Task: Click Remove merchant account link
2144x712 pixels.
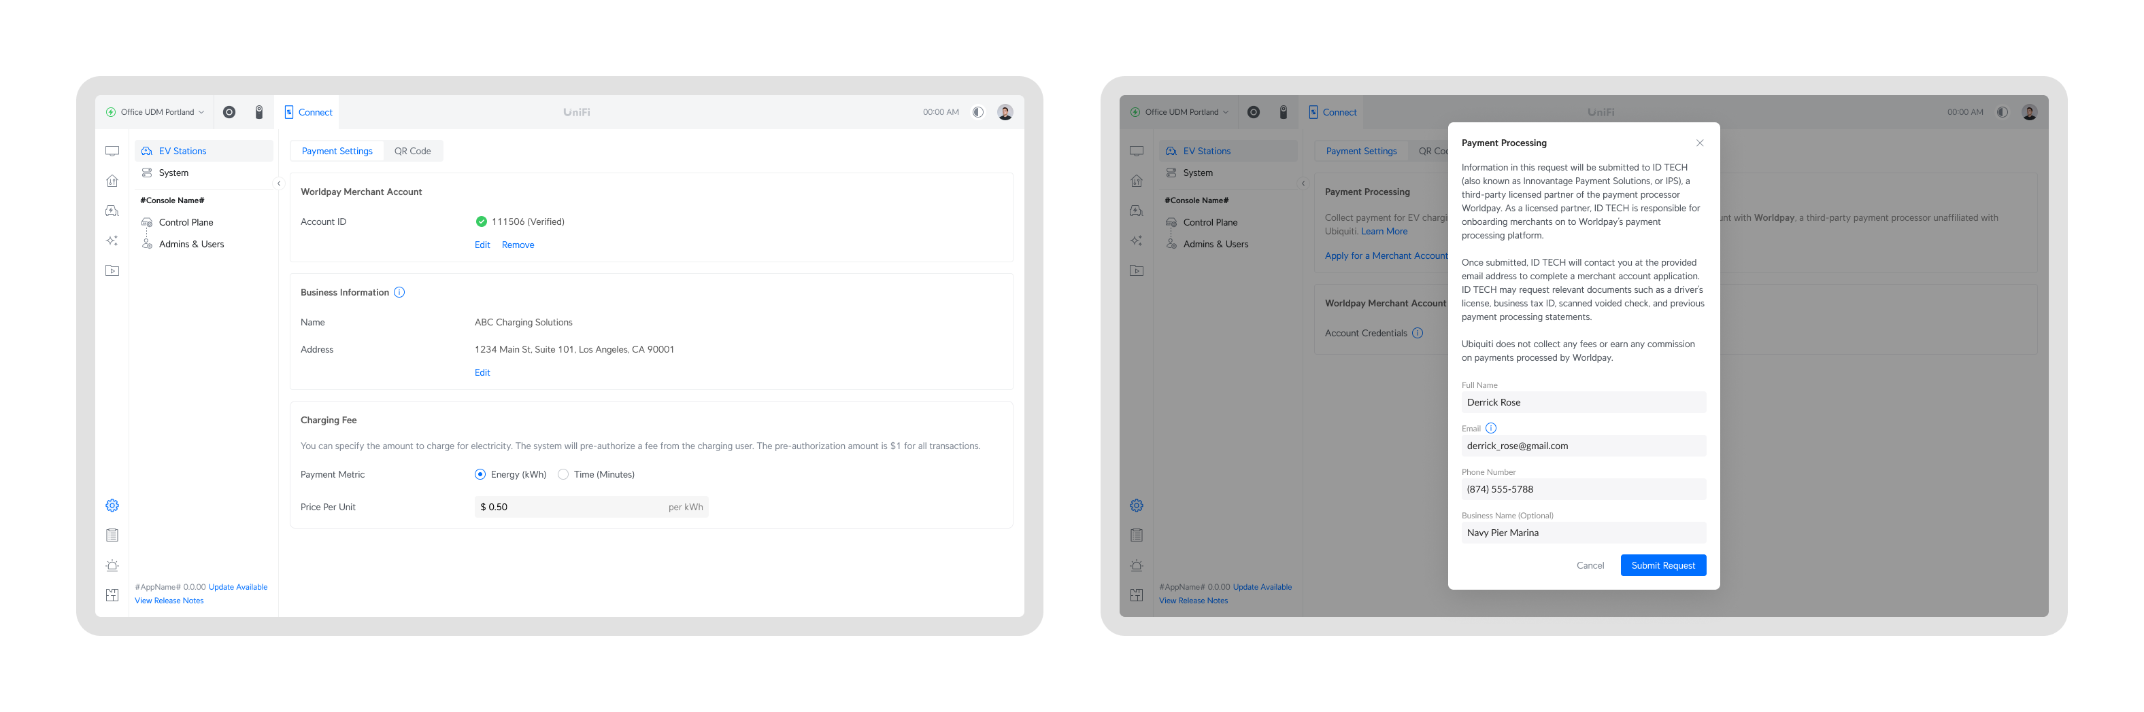Action: pyautogui.click(x=518, y=245)
